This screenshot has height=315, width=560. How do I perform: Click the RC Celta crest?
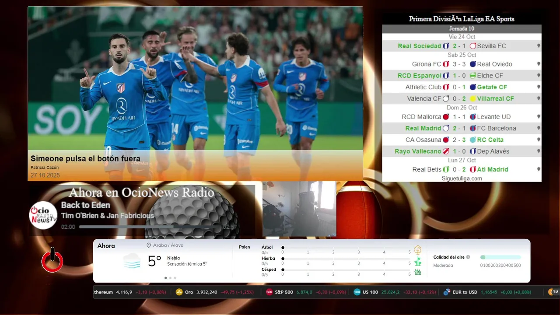pos(472,140)
